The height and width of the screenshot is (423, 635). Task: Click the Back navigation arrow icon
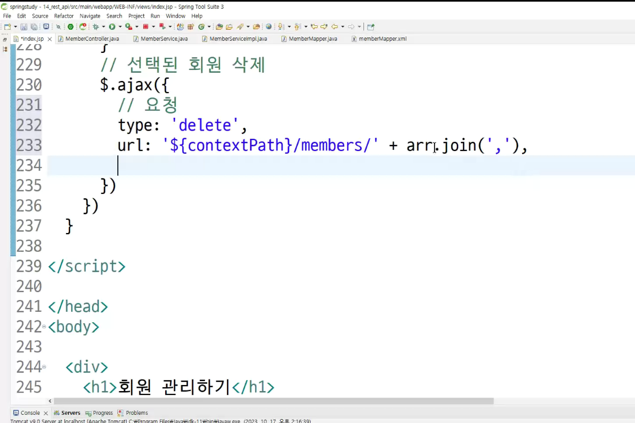pos(334,27)
